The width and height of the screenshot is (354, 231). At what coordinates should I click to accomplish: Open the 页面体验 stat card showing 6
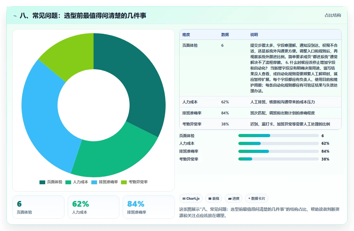point(38,207)
